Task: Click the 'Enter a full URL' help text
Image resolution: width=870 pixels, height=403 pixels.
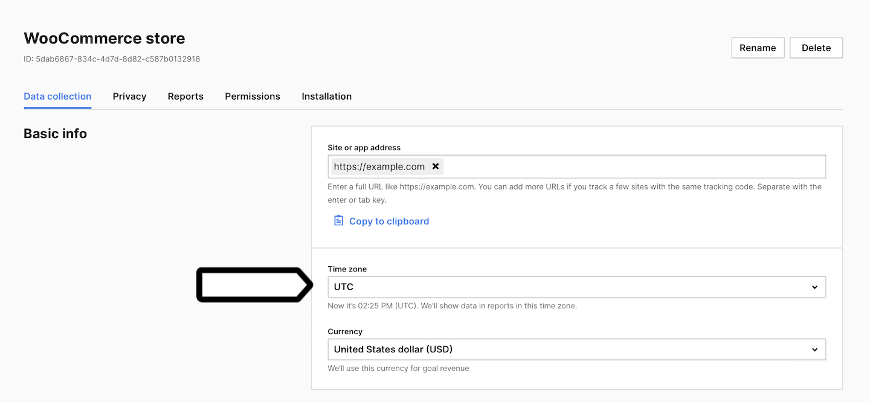Action: click(x=575, y=193)
